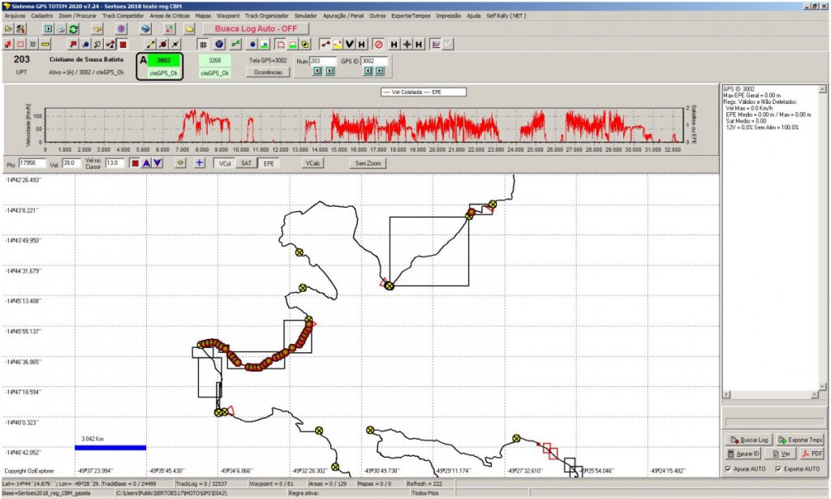This screenshot has width=831, height=499.
Task: Click the grid display toolbar icon
Action: pos(204,43)
